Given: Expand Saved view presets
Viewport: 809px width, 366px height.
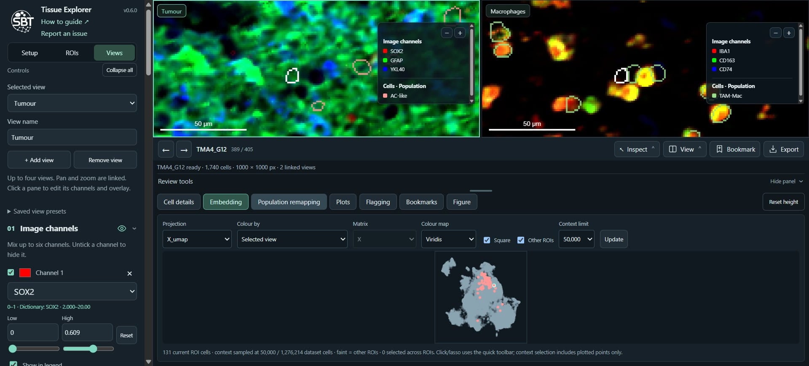Looking at the screenshot, I should click(37, 211).
